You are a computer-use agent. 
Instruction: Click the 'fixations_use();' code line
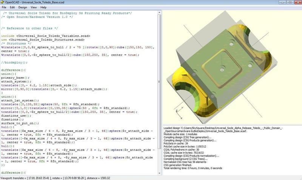(16, 116)
